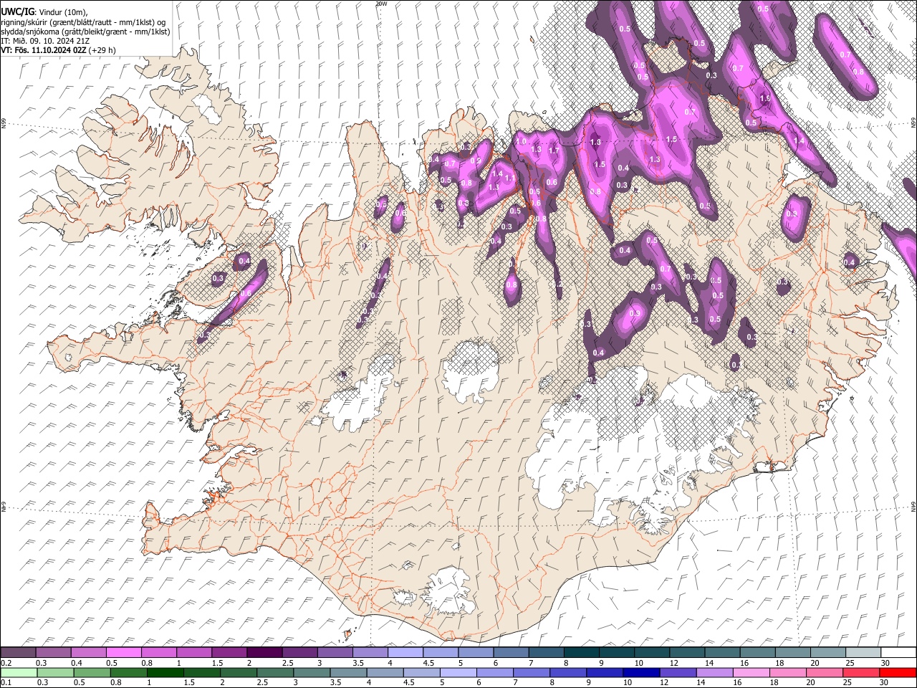Select the light lavender upper swatch between 4 and 4.5
917x688 pixels.
(x=405, y=653)
